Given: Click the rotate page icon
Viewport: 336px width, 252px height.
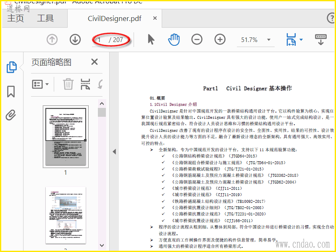Looking at the screenshot, I should tap(100, 84).
